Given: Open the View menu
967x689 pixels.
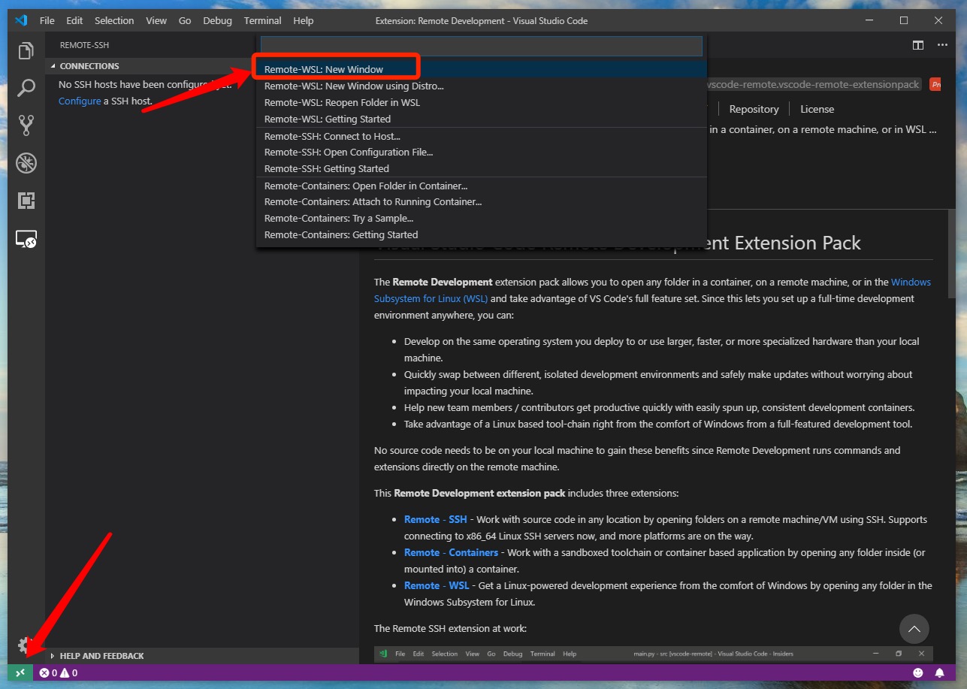Looking at the screenshot, I should pos(156,20).
